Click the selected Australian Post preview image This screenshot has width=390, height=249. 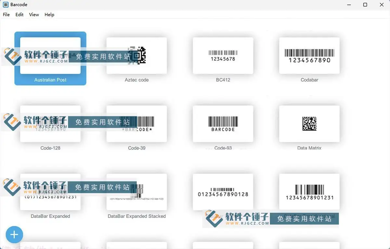coord(50,55)
